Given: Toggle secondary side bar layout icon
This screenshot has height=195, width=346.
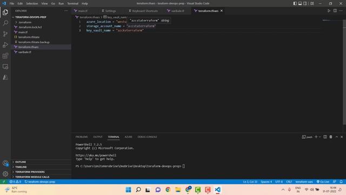Looking at the screenshot, I should (x=305, y=4).
